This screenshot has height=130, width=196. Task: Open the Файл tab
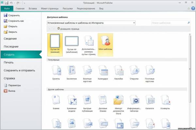7,9
